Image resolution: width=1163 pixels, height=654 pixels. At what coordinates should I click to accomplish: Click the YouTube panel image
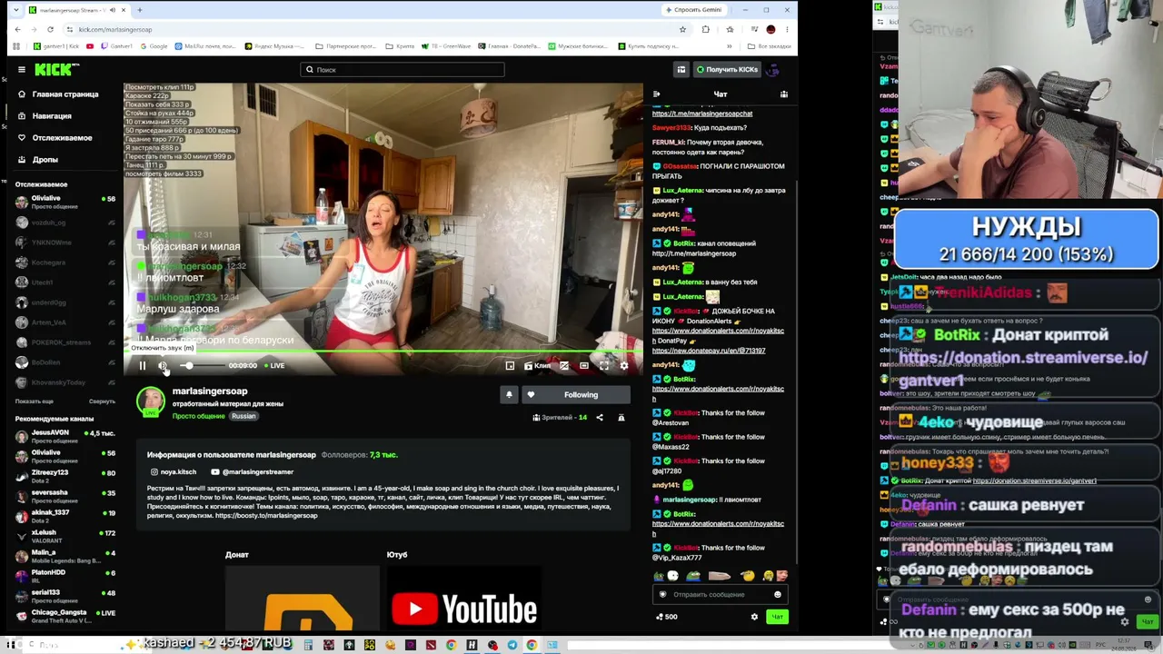tap(464, 599)
